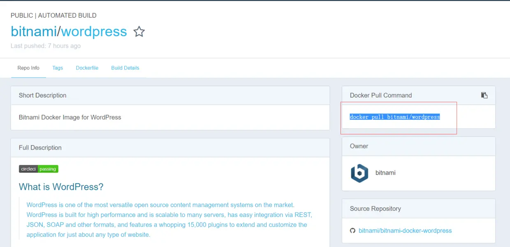Star the bitnami/wordpress repository

tap(139, 32)
